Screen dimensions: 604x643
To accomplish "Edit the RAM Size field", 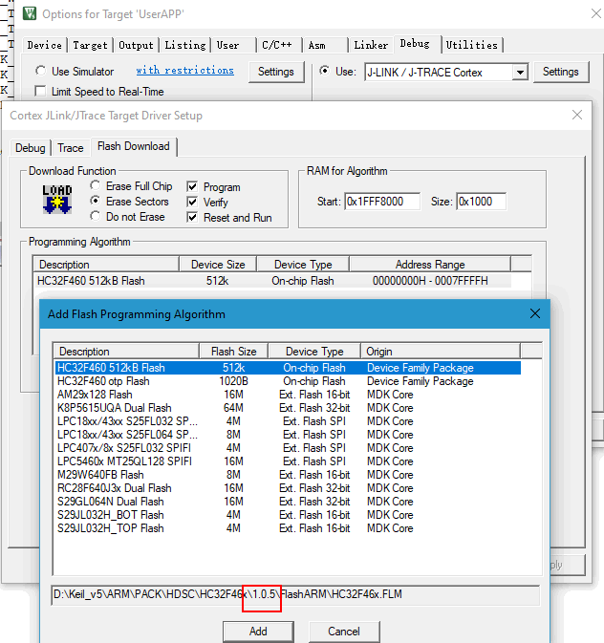I will click(x=481, y=202).
